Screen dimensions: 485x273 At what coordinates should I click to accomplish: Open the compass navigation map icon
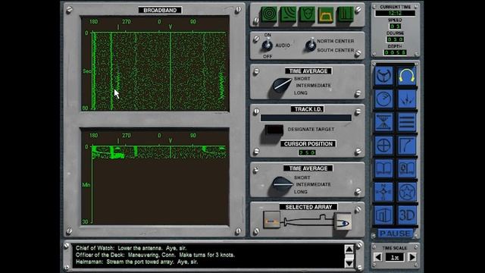[x=383, y=192]
